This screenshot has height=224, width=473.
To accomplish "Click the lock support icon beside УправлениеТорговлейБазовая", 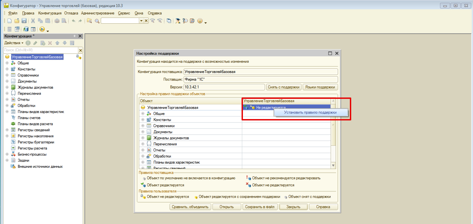I will (x=78, y=57).
